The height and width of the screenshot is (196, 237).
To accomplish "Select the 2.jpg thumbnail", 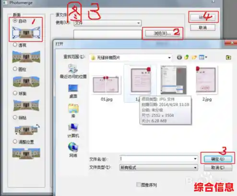I will coord(206,80).
